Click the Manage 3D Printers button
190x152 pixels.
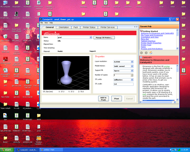(104, 38)
